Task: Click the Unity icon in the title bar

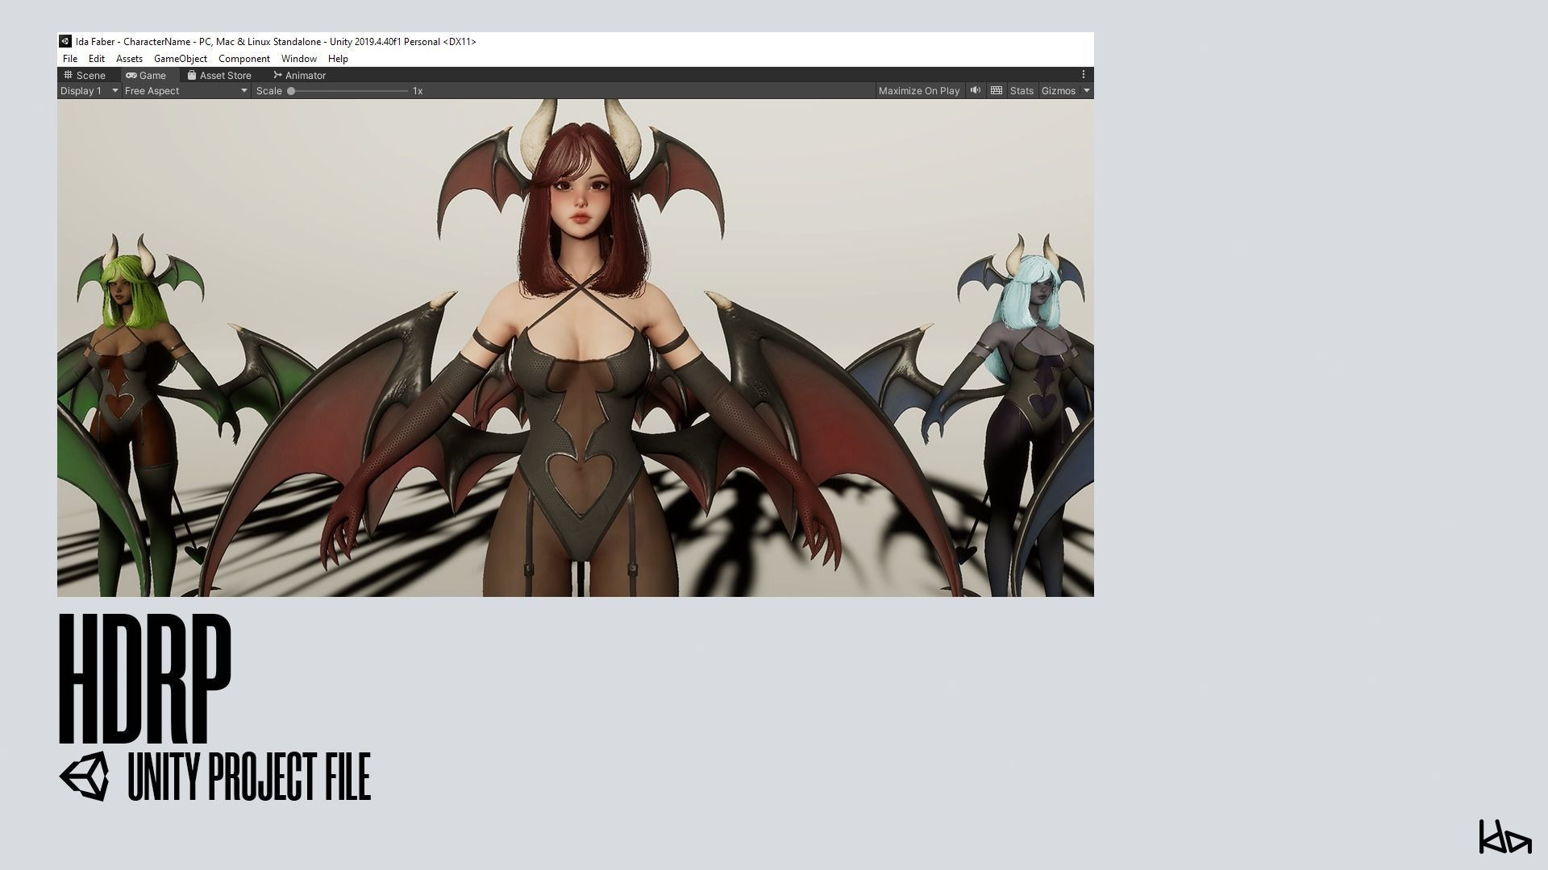Action: (65, 41)
